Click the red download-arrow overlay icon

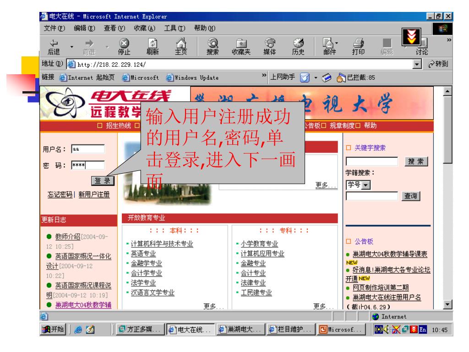tap(411, 37)
